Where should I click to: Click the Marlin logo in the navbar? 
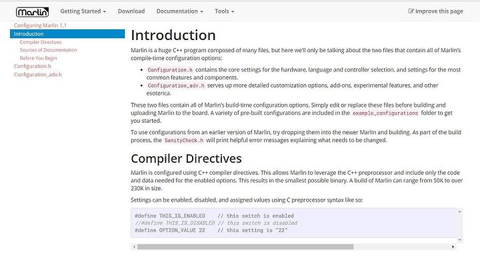32,11
